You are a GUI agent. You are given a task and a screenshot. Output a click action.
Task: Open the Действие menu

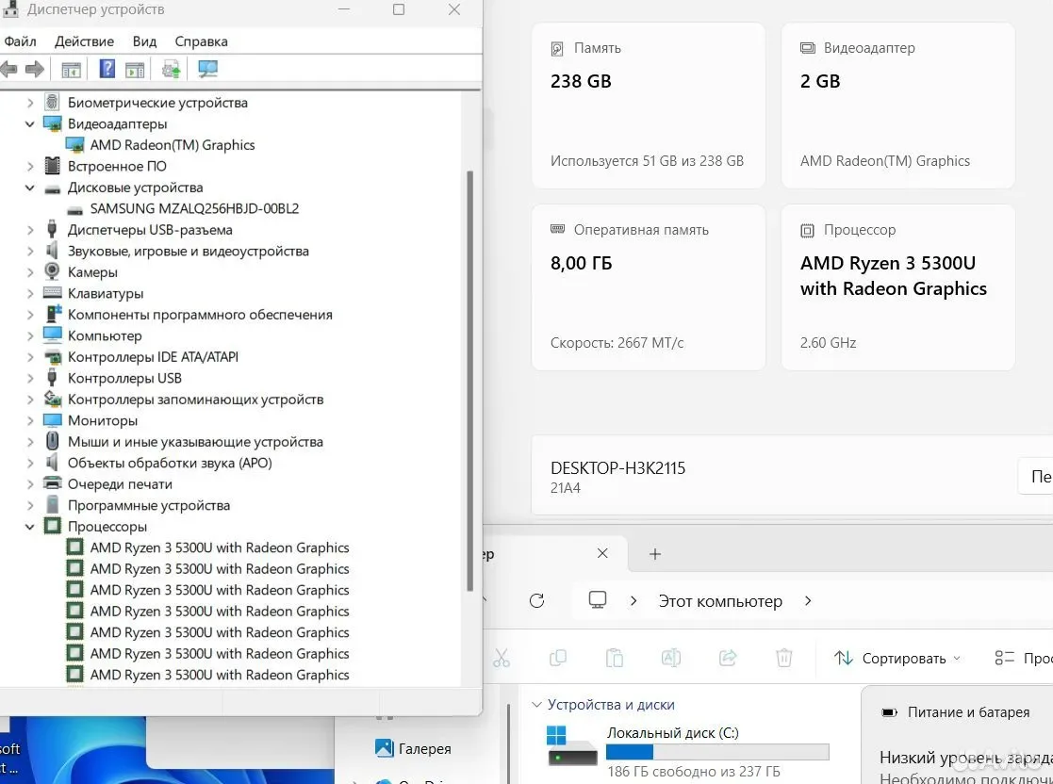coord(84,41)
